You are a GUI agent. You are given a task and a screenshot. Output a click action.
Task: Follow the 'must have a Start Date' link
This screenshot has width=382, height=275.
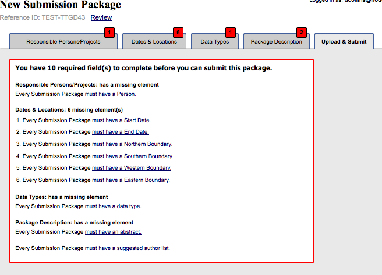coord(121,120)
